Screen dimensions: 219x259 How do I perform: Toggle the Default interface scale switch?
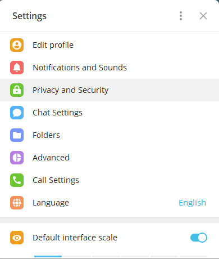(x=199, y=238)
